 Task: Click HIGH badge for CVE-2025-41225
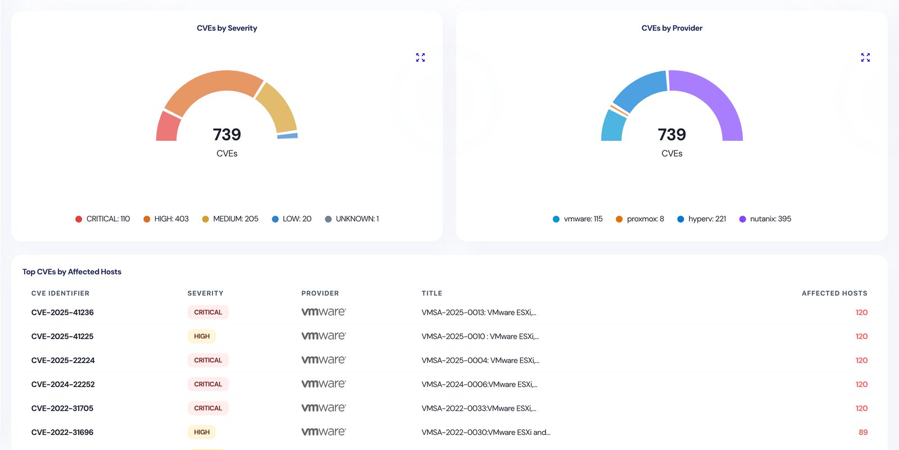[x=202, y=337]
